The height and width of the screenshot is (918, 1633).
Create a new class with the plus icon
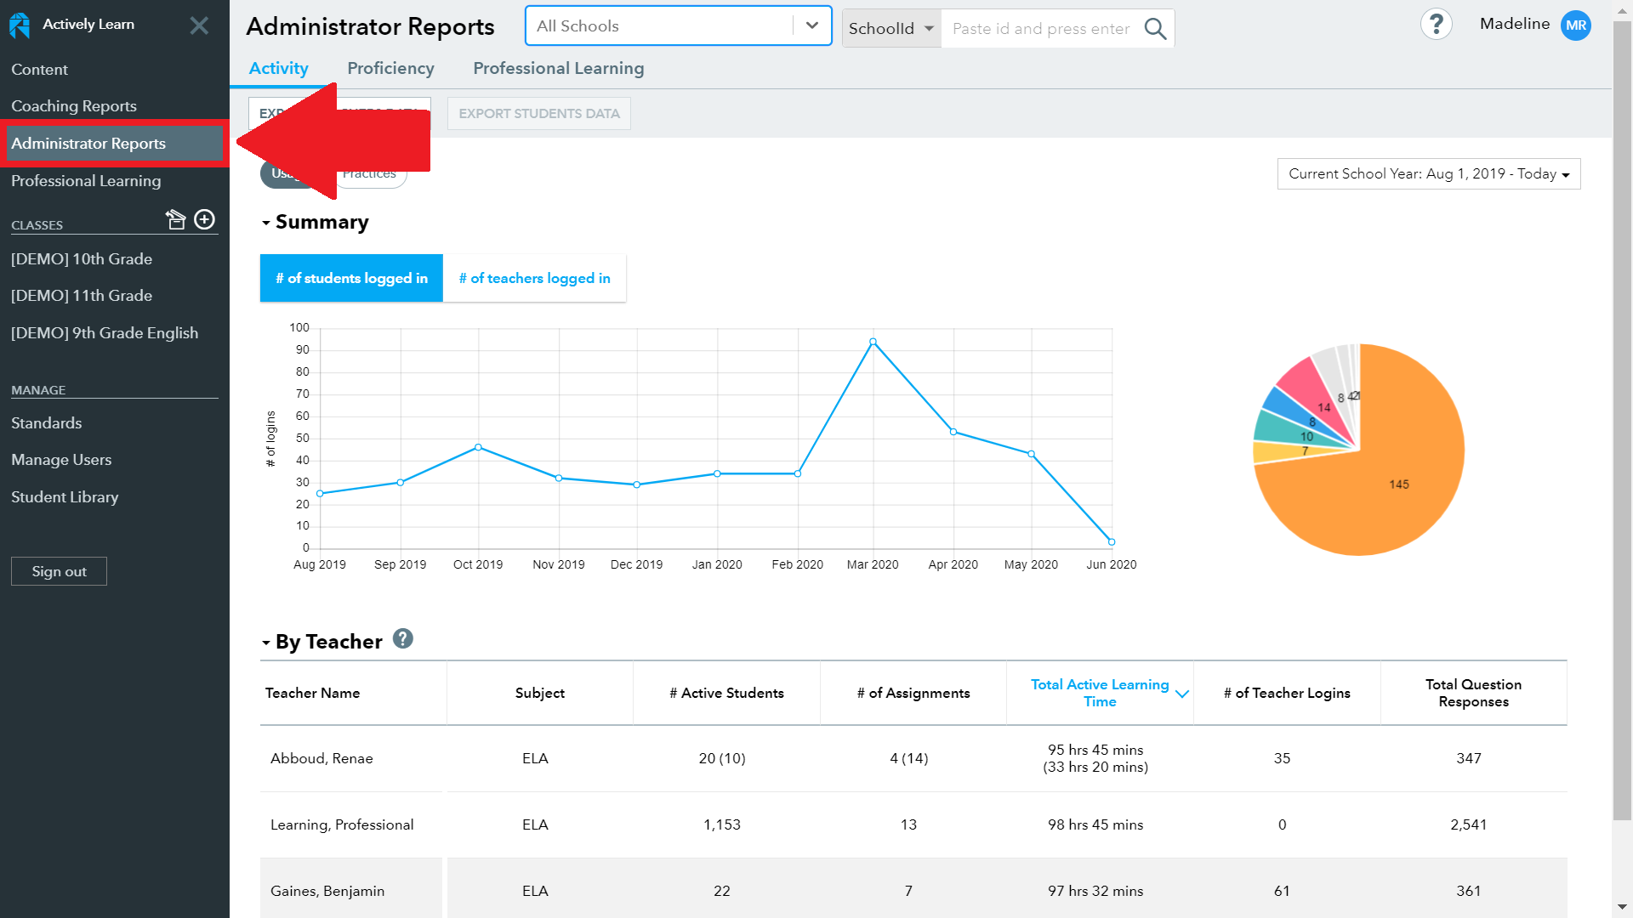(x=204, y=218)
